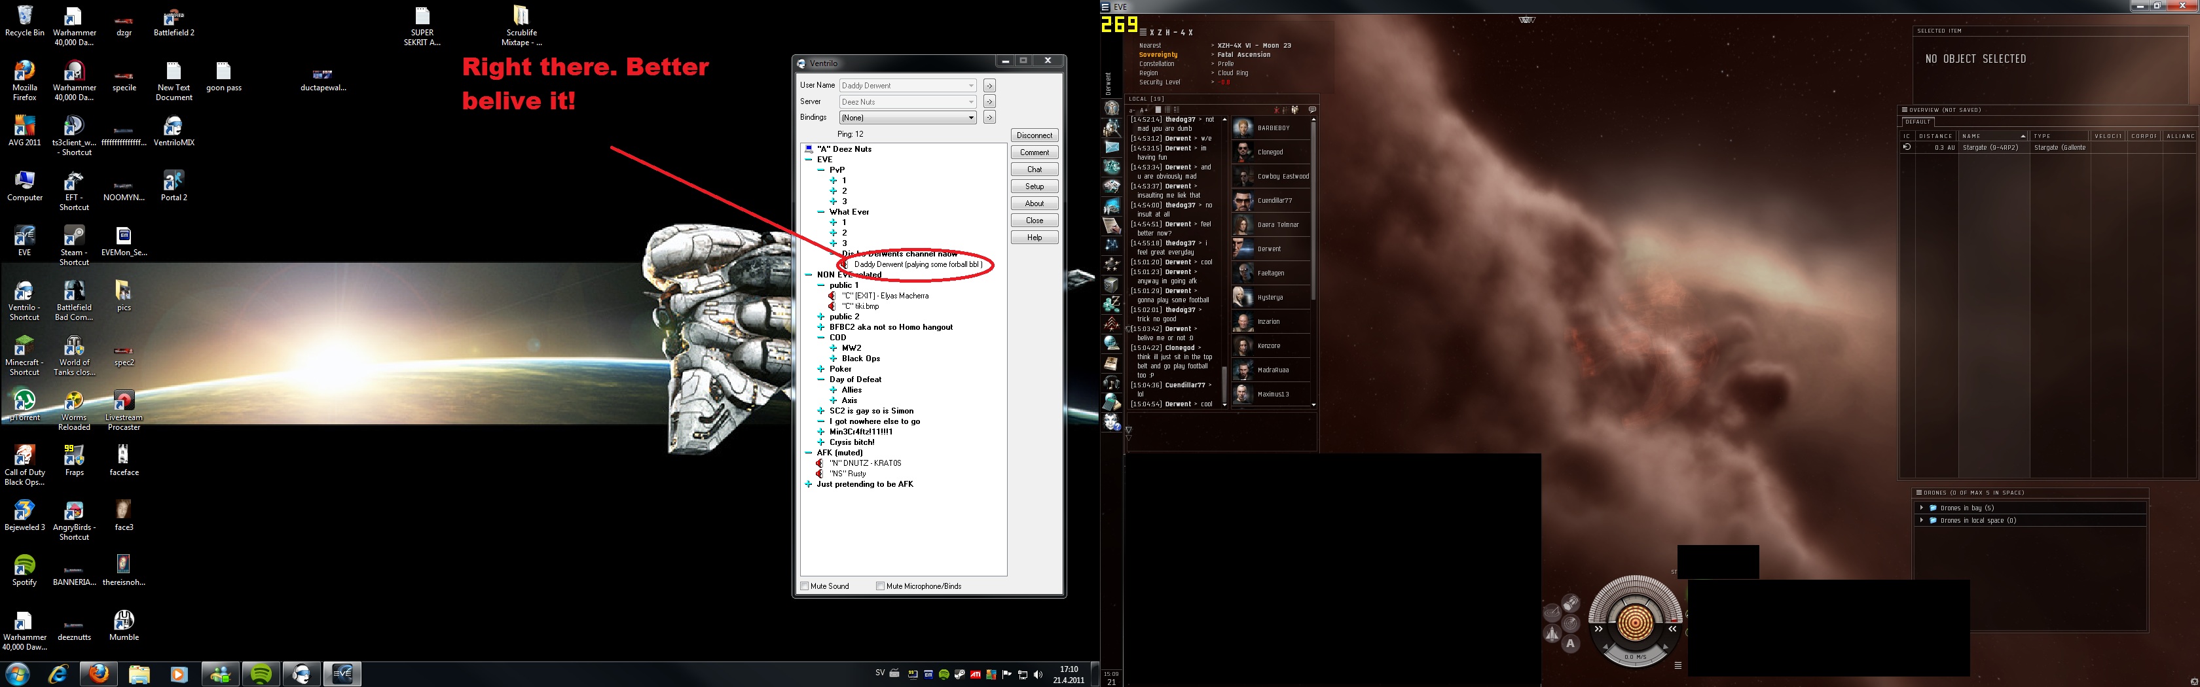Screen dimensions: 2200x687
Task: Select Steam shortcut on the desktop
Action: (74, 246)
